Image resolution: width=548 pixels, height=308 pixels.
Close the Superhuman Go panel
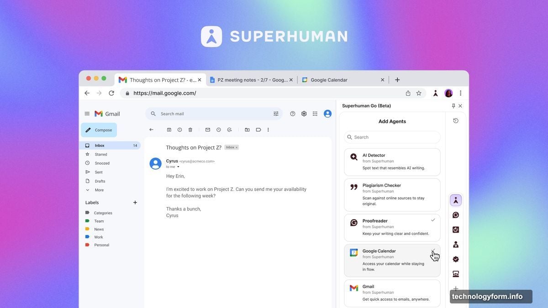(460, 106)
